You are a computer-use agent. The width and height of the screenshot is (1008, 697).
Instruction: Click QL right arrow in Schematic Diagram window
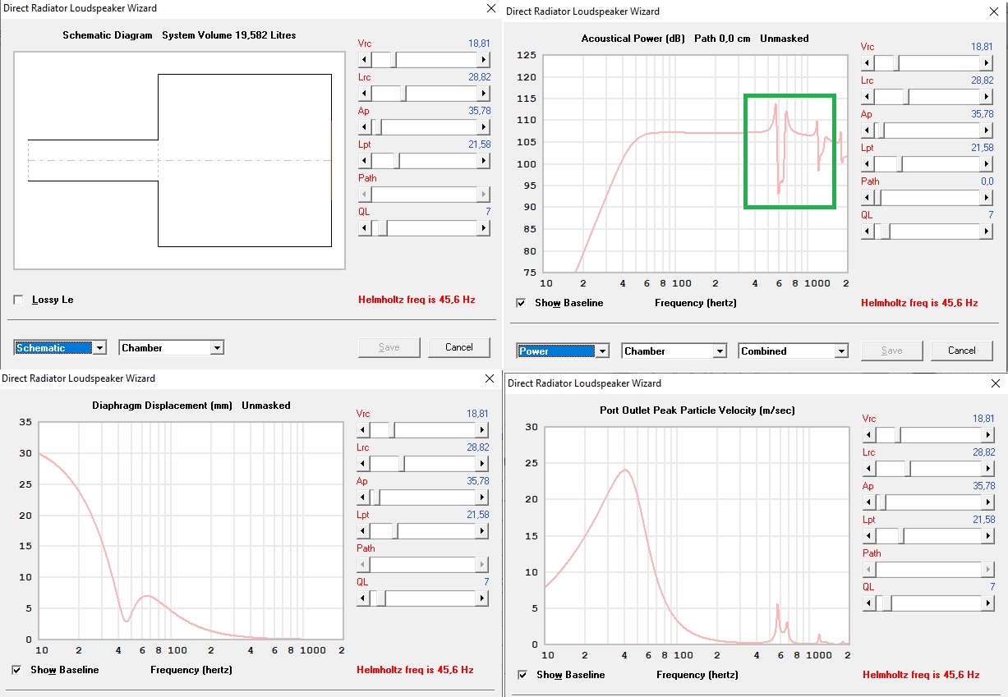484,228
